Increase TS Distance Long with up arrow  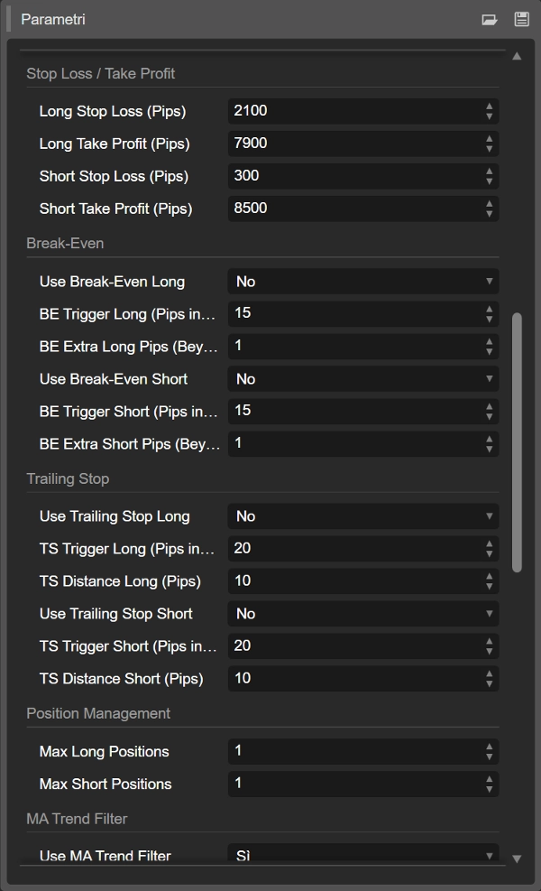pos(490,577)
